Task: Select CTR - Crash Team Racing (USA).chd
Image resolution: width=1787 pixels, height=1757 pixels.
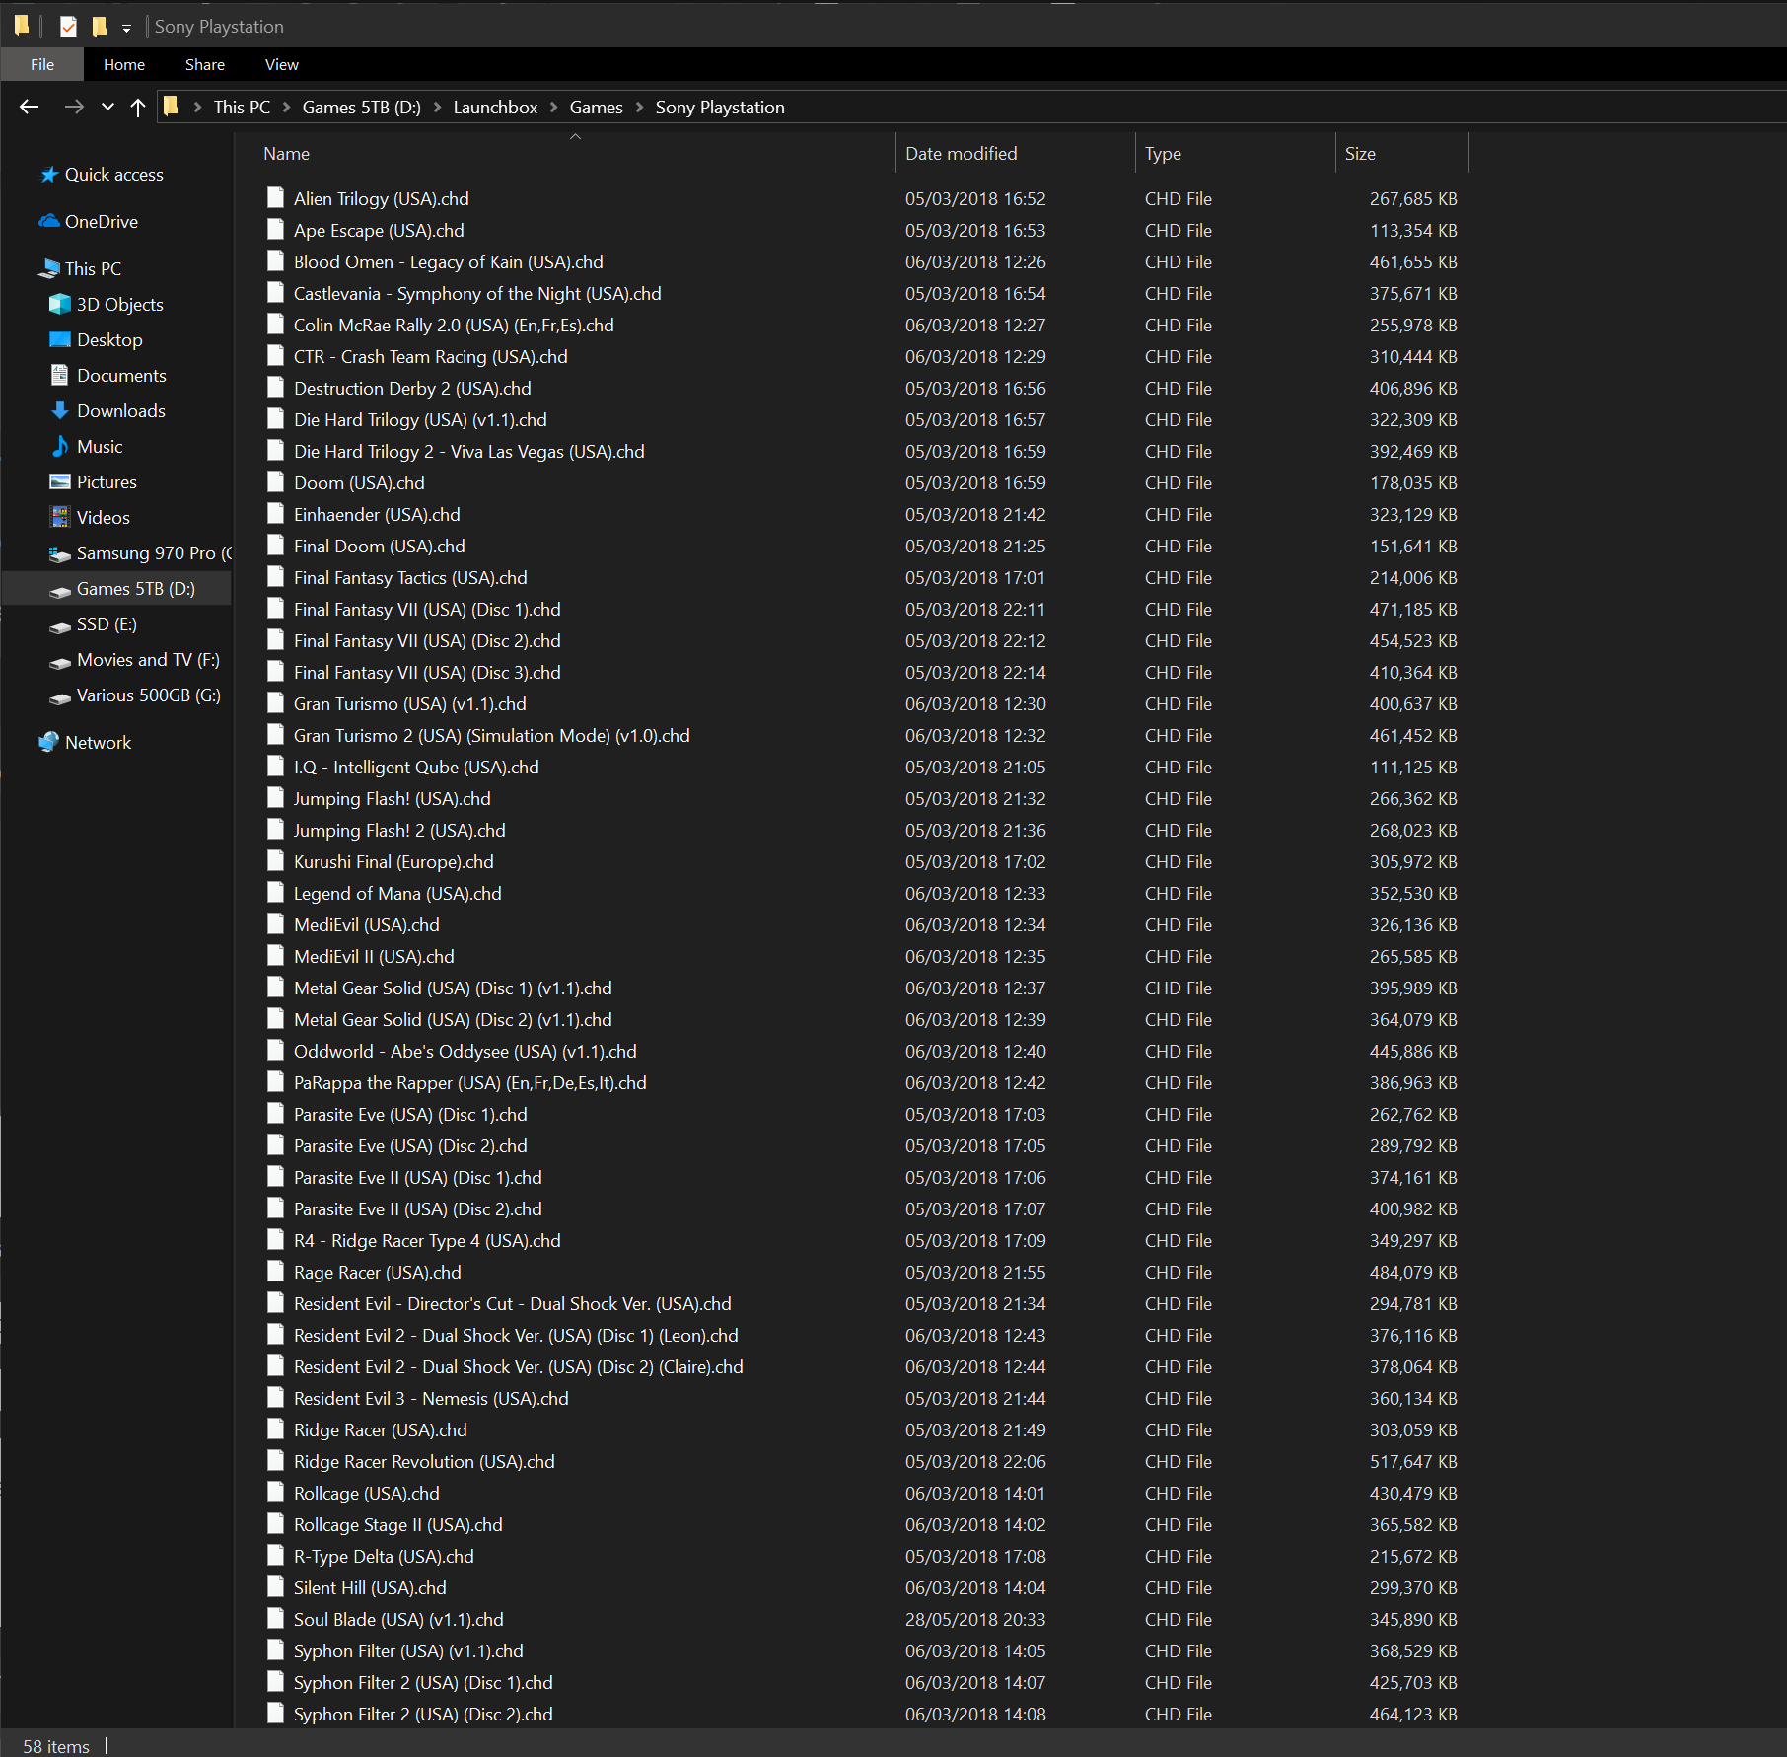Action: point(431,356)
